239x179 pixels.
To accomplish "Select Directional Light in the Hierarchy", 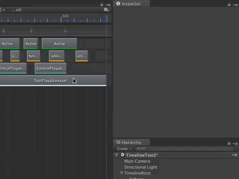I will pyautogui.click(x=140, y=167).
